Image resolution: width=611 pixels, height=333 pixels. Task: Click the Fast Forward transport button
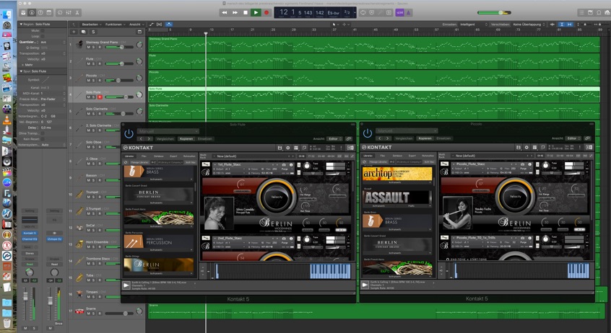(235, 12)
